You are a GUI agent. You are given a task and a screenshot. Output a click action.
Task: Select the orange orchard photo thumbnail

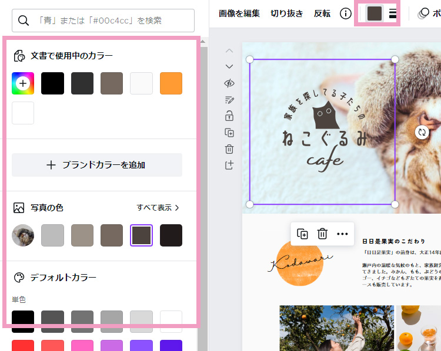click(x=337, y=328)
